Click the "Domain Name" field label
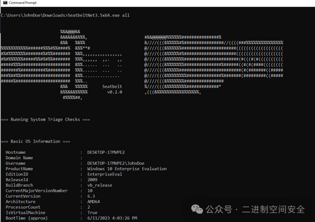 click(19, 158)
